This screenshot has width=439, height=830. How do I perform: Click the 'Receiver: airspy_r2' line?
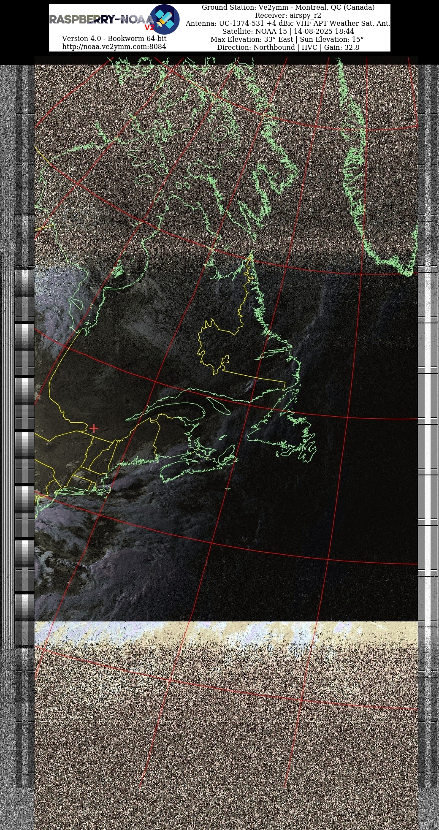288,16
